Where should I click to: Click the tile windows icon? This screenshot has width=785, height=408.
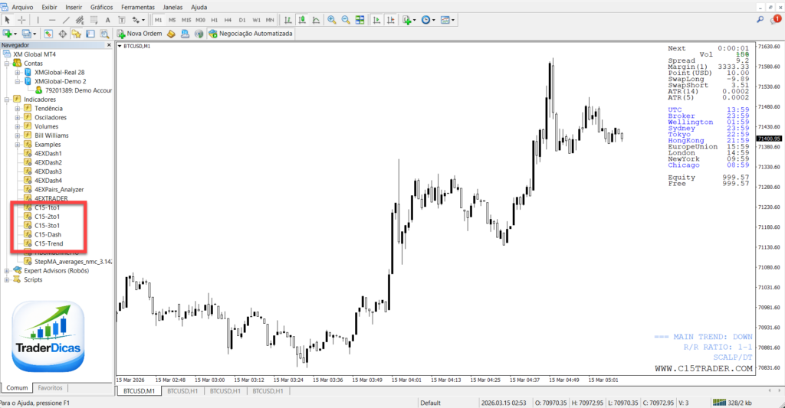click(362, 19)
